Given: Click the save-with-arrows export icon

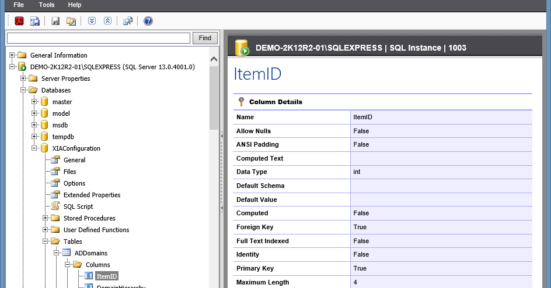Looking at the screenshot, I should click(x=35, y=21).
